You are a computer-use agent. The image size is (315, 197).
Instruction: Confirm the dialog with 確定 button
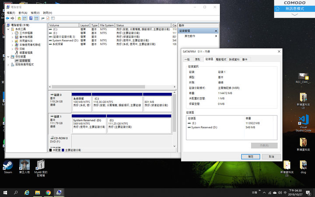click(251, 157)
